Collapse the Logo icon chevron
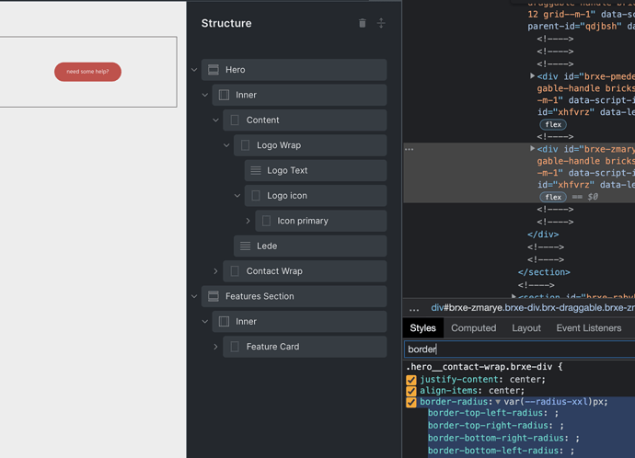The height and width of the screenshot is (458, 635). click(x=237, y=195)
